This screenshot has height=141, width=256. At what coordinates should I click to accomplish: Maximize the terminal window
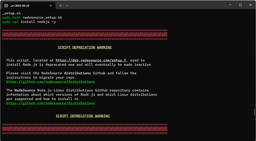[240, 5]
